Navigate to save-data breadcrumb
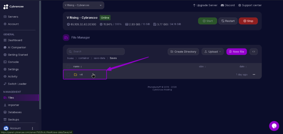This screenshot has height=134, width=283. point(99,58)
